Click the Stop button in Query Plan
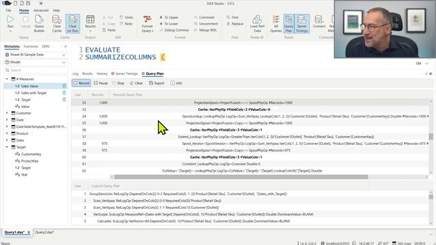 tap(118, 83)
